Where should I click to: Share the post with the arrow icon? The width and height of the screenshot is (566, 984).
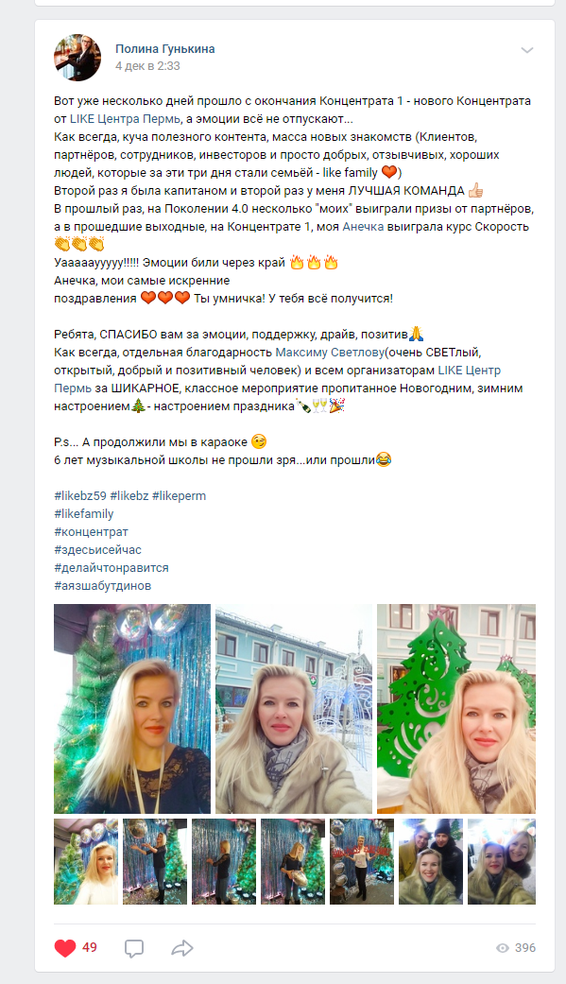click(x=182, y=947)
